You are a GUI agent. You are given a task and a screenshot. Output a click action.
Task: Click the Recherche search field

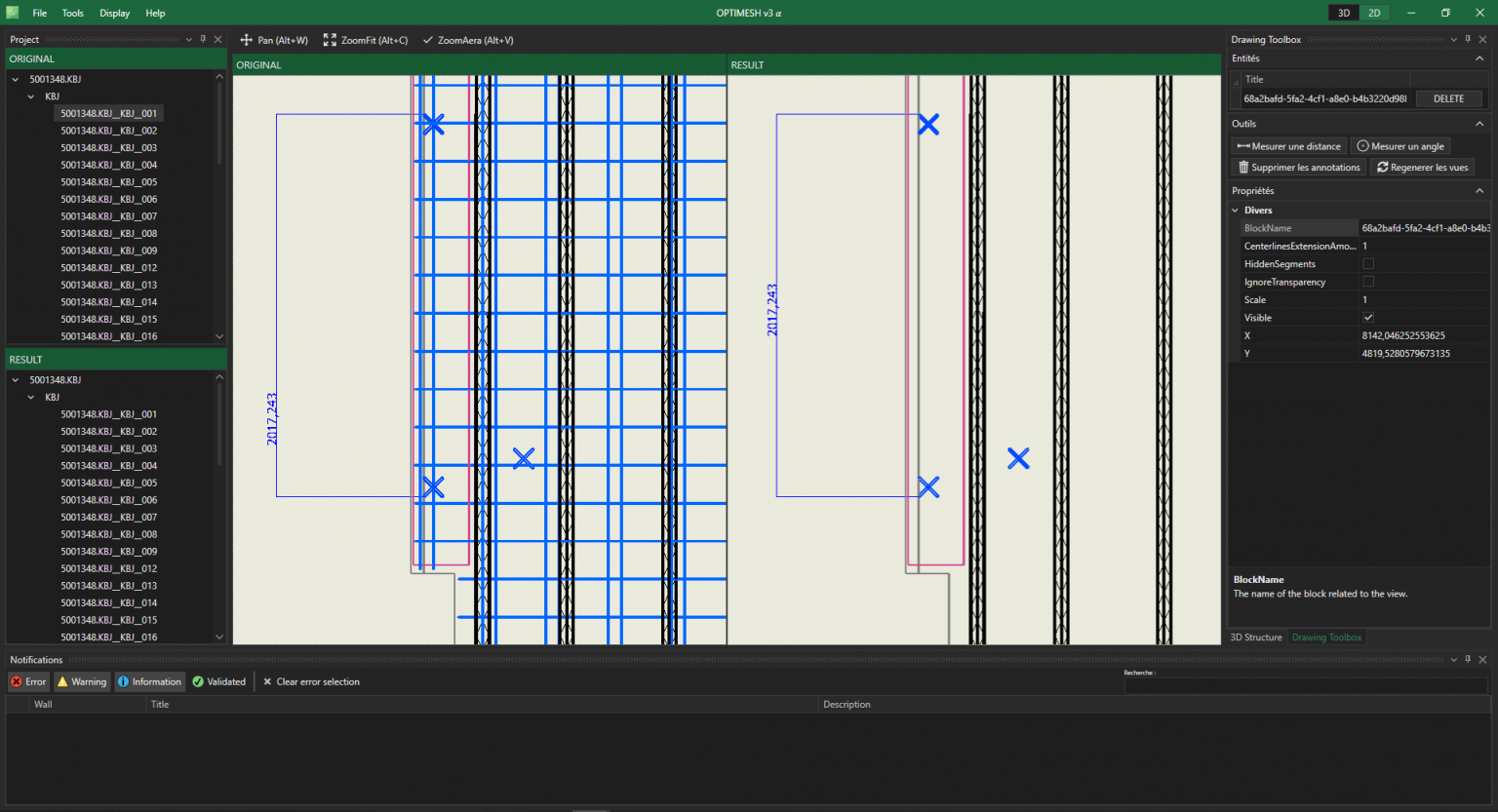pyautogui.click(x=1305, y=686)
